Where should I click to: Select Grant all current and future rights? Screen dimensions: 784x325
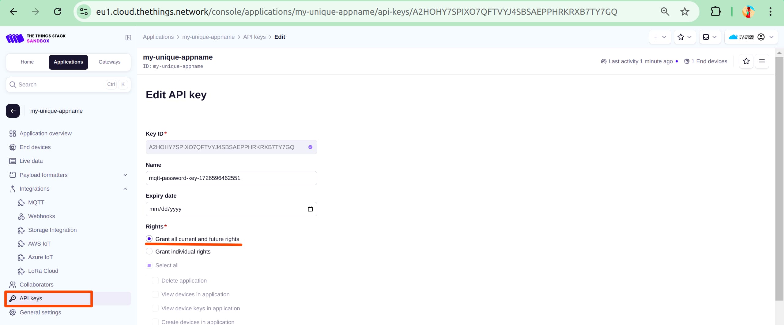[x=149, y=239]
